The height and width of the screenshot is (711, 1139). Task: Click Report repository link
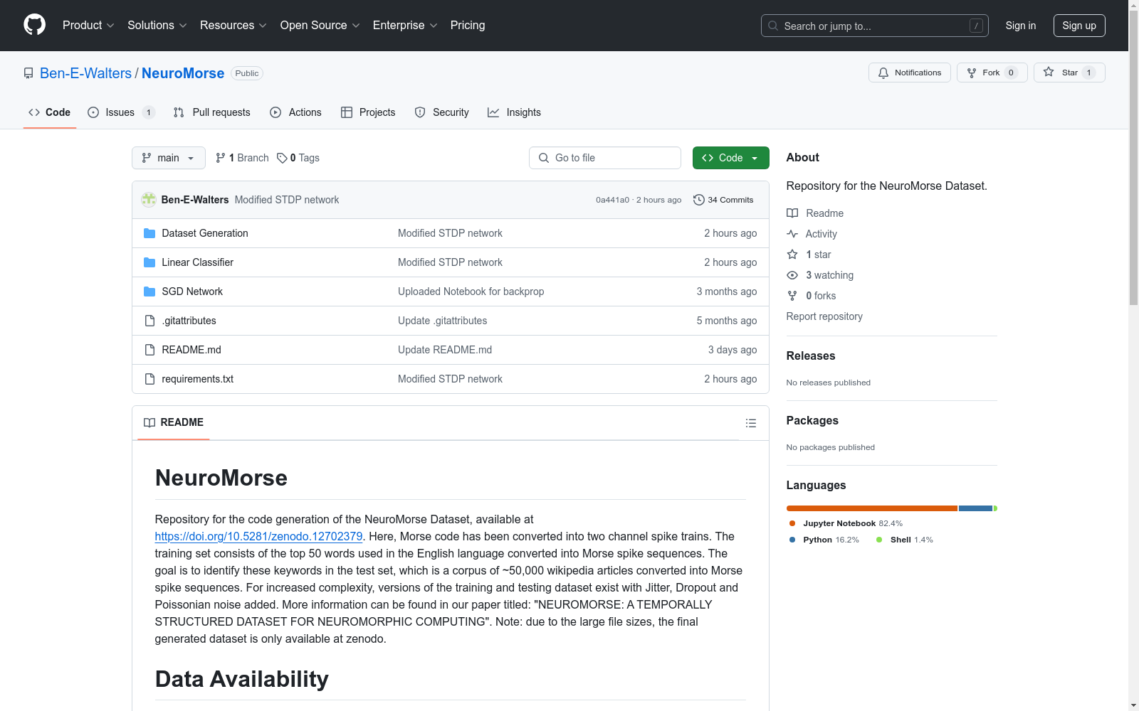pos(824,316)
